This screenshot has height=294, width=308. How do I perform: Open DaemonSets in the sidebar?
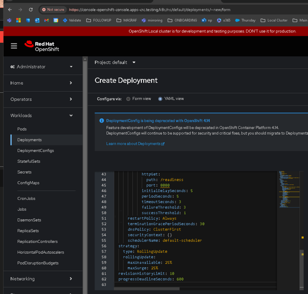point(29,220)
